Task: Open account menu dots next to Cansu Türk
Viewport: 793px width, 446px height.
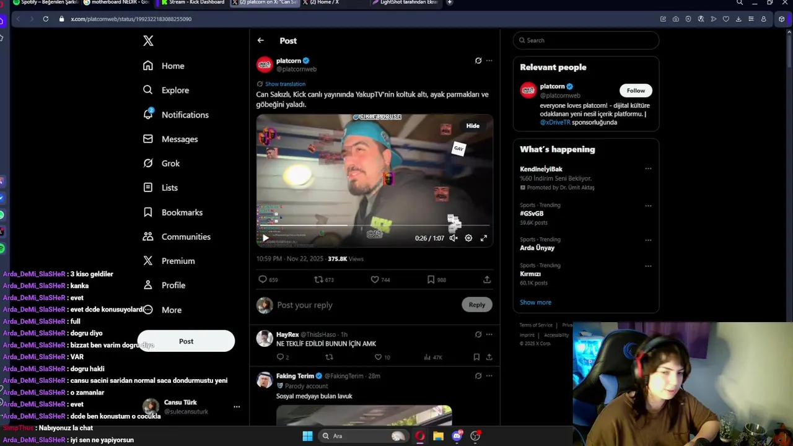Action: click(236, 407)
